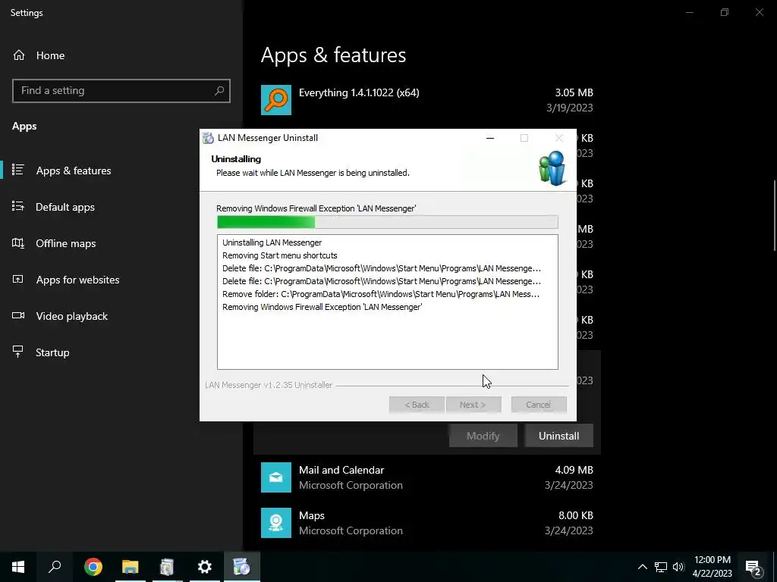Select the Mail and Calendar app entry
Screen dimensions: 777x582
point(427,477)
